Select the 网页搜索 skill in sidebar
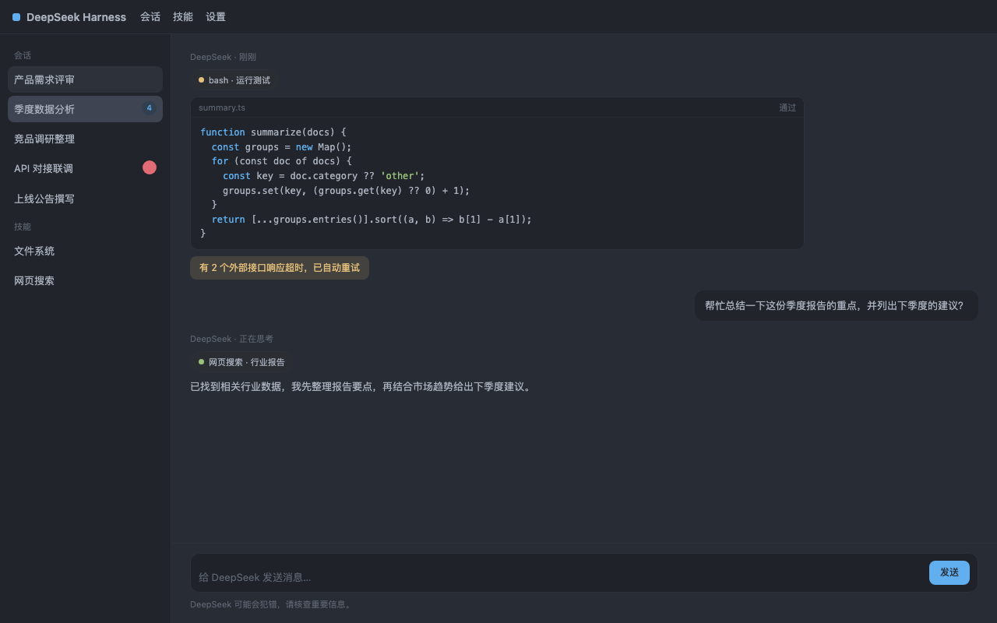The width and height of the screenshot is (997, 623). (x=85, y=280)
